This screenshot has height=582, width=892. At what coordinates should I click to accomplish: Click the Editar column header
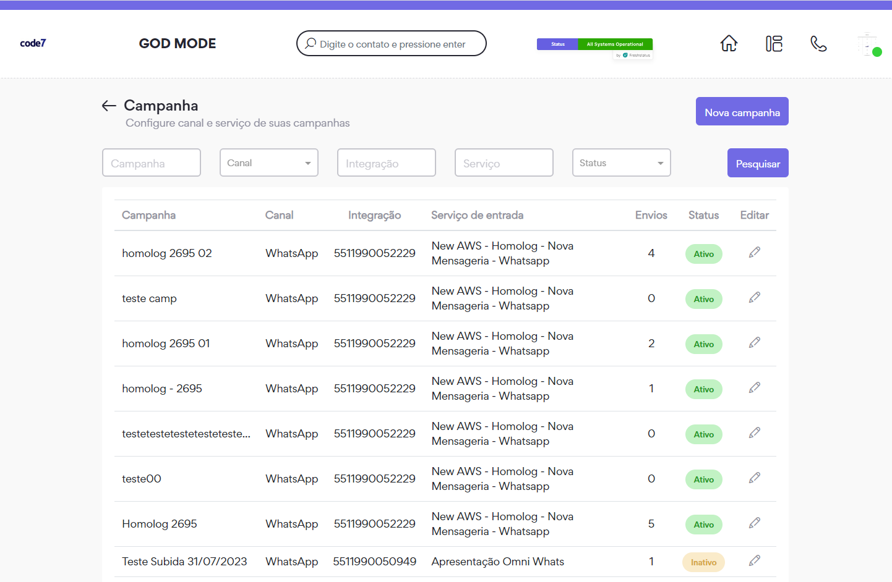pyautogui.click(x=755, y=215)
